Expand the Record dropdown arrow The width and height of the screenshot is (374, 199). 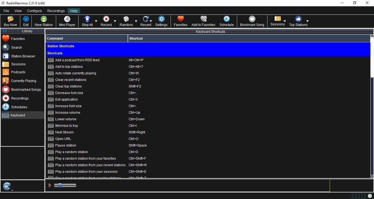[115, 21]
